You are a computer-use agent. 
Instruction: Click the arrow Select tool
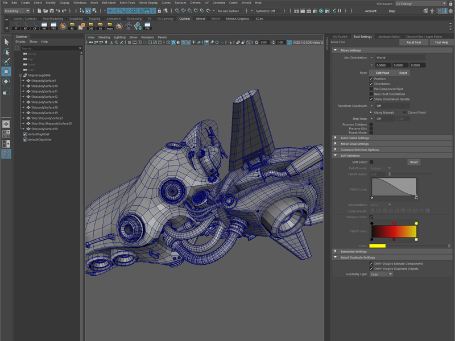pyautogui.click(x=6, y=42)
